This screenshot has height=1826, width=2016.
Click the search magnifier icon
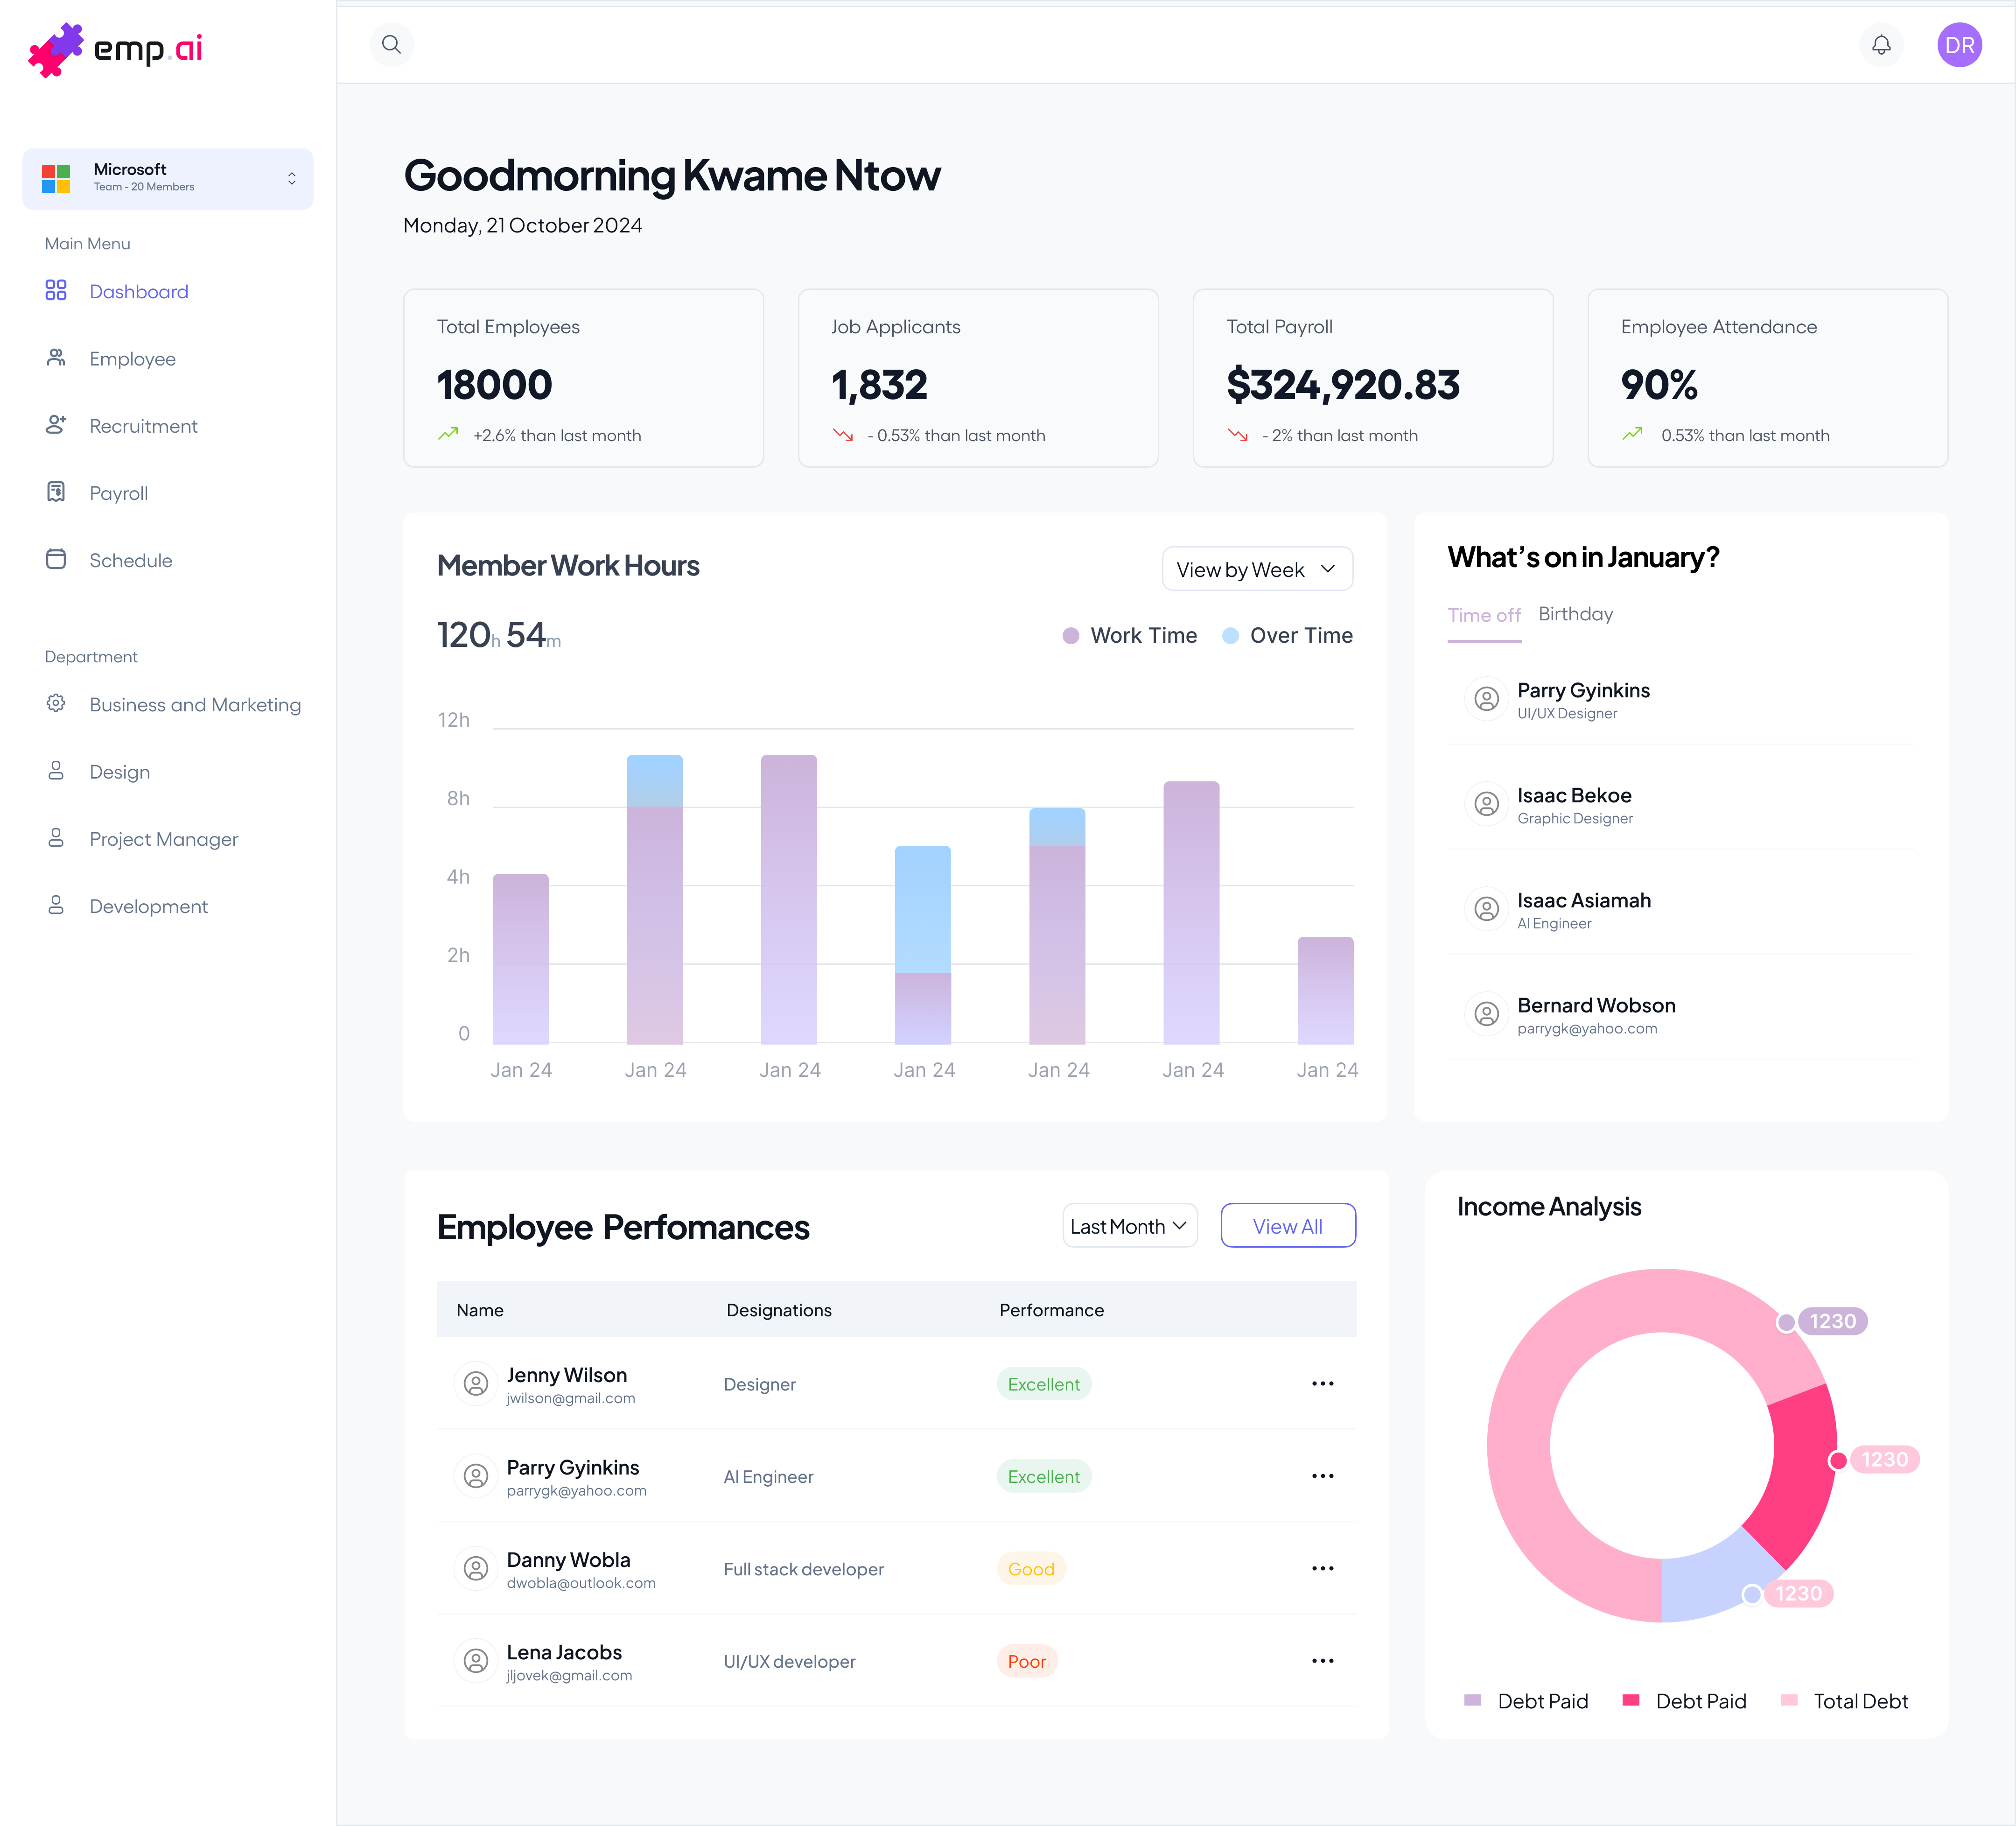(391, 44)
